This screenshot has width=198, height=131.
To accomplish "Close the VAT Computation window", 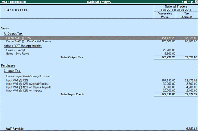I will coord(196,2).
